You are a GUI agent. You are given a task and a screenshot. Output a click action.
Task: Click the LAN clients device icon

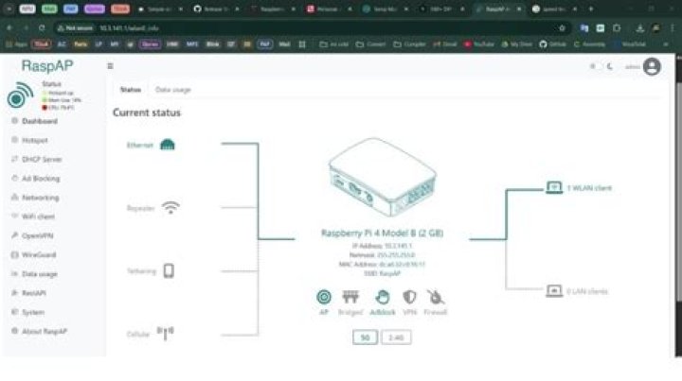(554, 291)
